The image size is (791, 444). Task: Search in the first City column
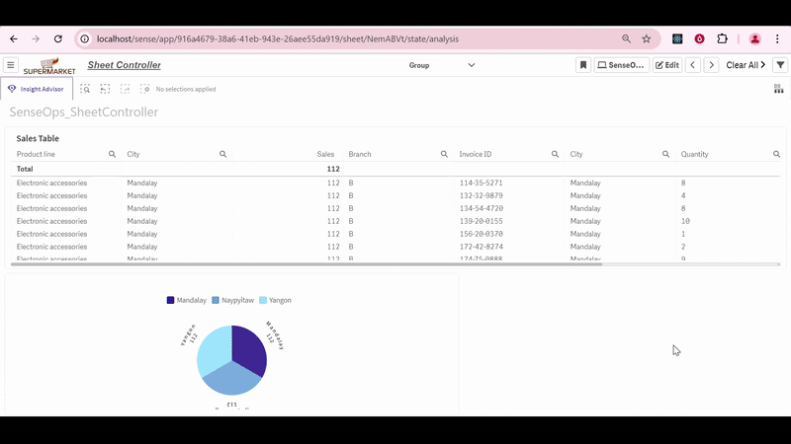[x=222, y=154]
